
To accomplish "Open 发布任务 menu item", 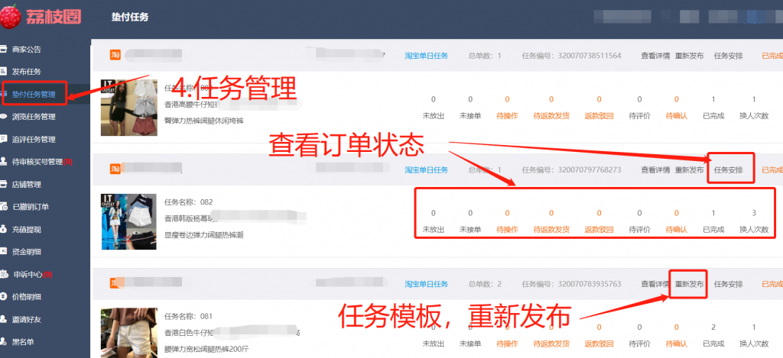I will tap(27, 72).
